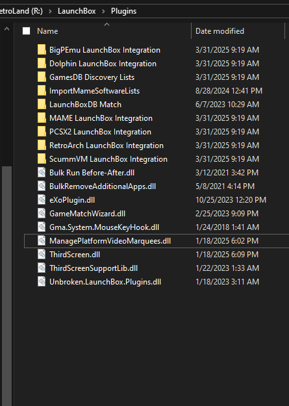
Task: Click date 1/18/2025 6:09 PM
Action: pyautogui.click(x=227, y=254)
